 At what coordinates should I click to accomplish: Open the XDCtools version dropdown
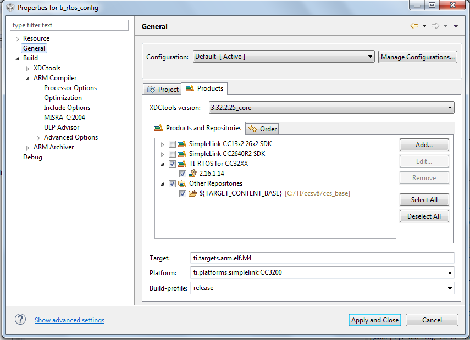coord(331,108)
